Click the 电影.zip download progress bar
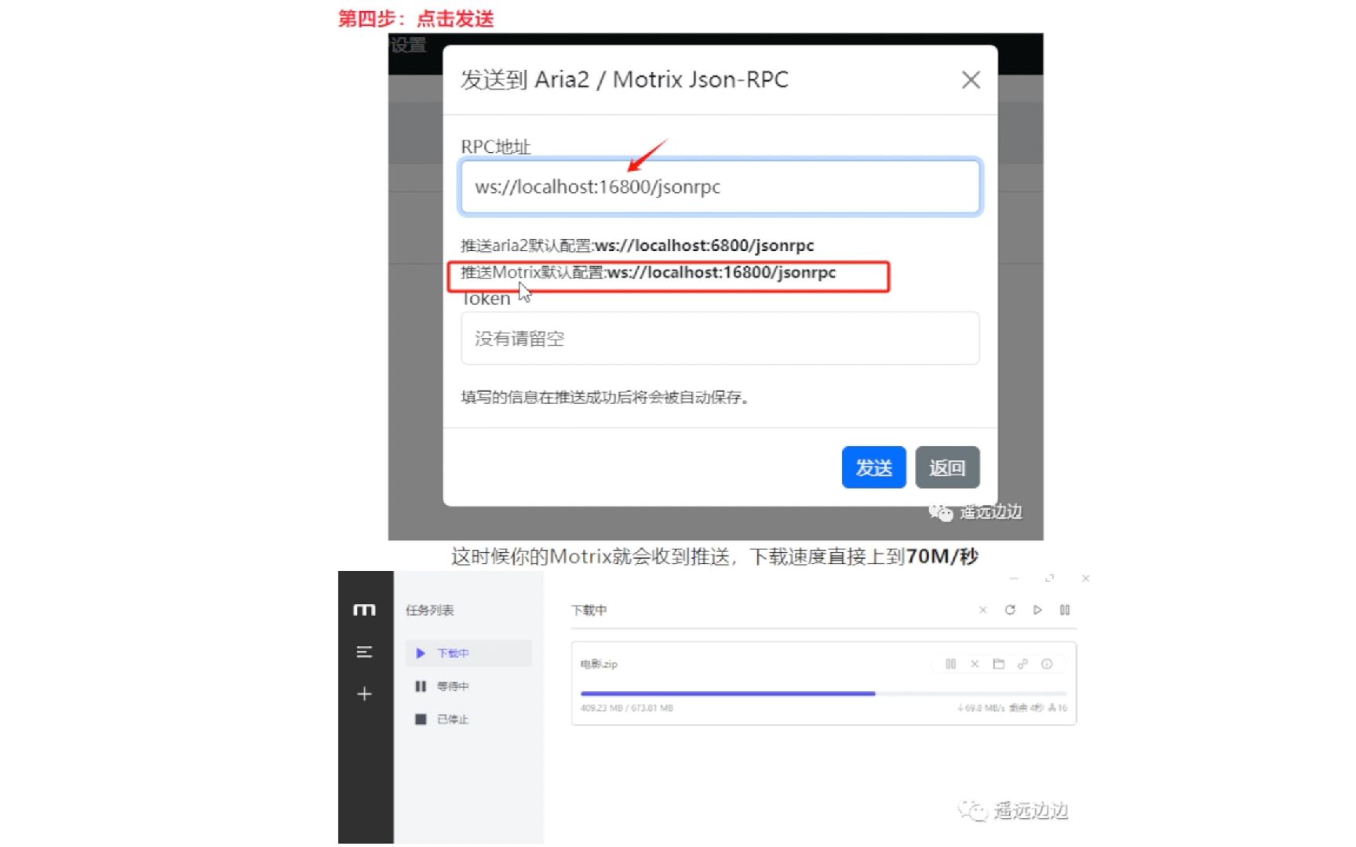This screenshot has width=1356, height=847. click(823, 693)
